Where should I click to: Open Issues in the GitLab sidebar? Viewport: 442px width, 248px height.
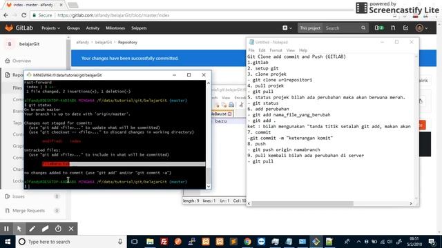click(19, 196)
